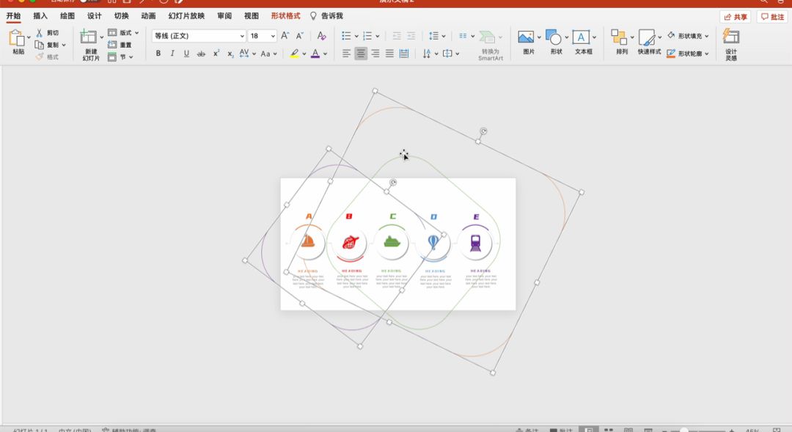Switch to the Design (设计) tab

coord(95,15)
